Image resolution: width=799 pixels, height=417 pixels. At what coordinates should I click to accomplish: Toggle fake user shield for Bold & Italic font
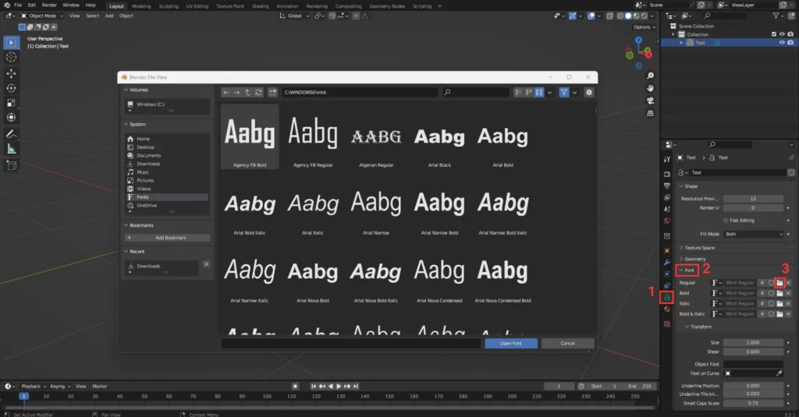tap(771, 314)
